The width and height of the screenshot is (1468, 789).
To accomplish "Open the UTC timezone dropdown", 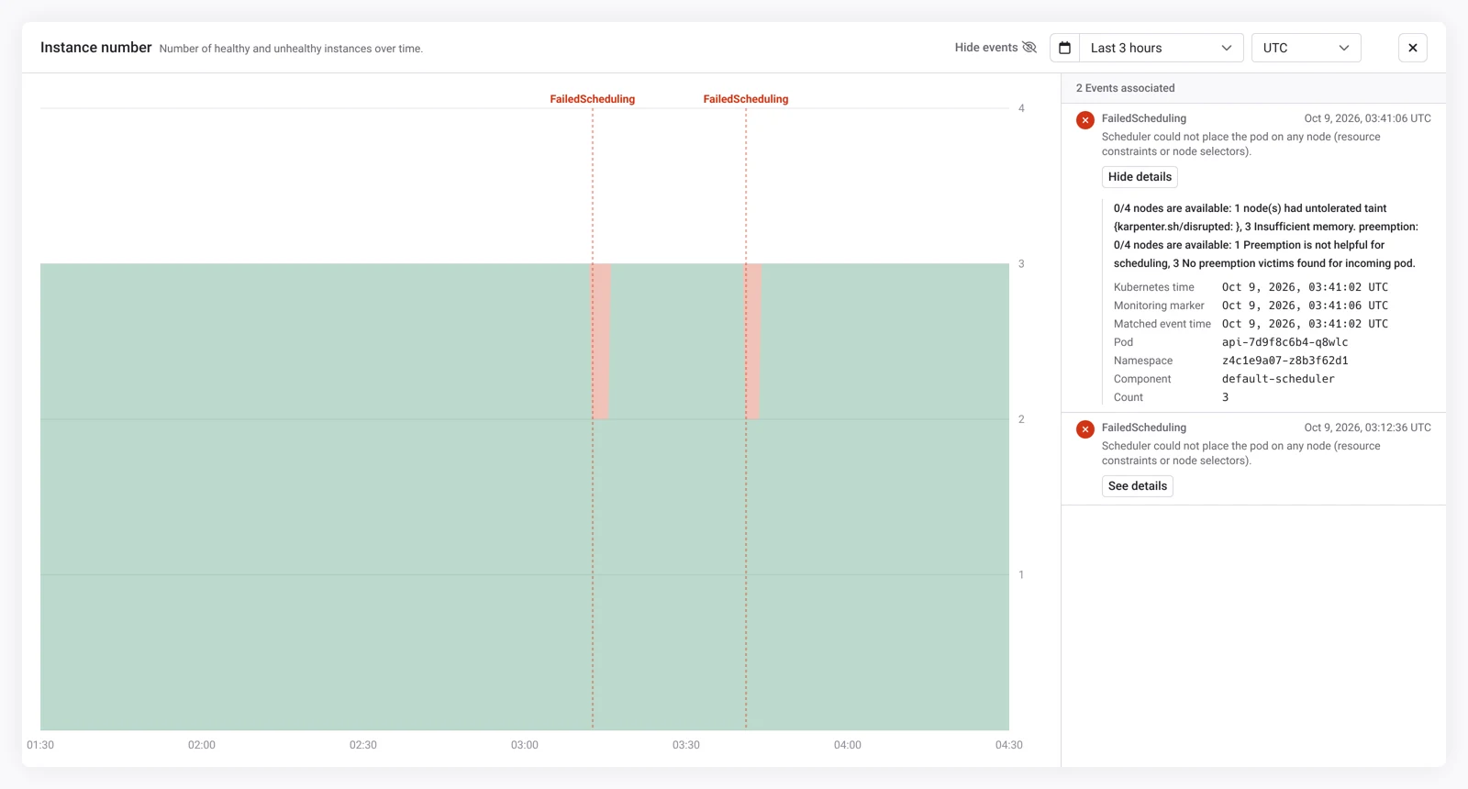I will point(1306,48).
